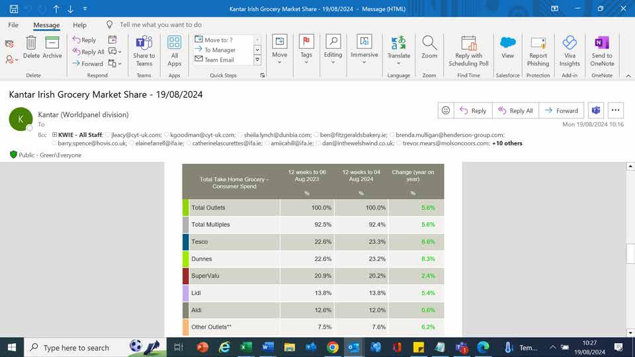Image resolution: width=635 pixels, height=357 pixels.
Task: Click the Ignore conversation icon
Action: [9, 44]
